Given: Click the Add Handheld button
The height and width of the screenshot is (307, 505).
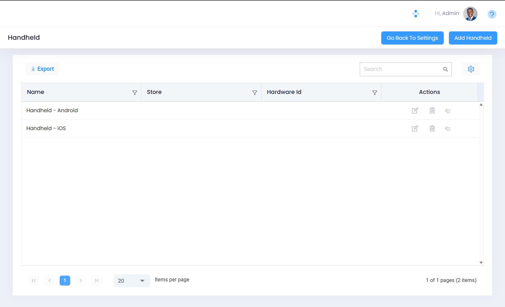Looking at the screenshot, I should 473,38.
